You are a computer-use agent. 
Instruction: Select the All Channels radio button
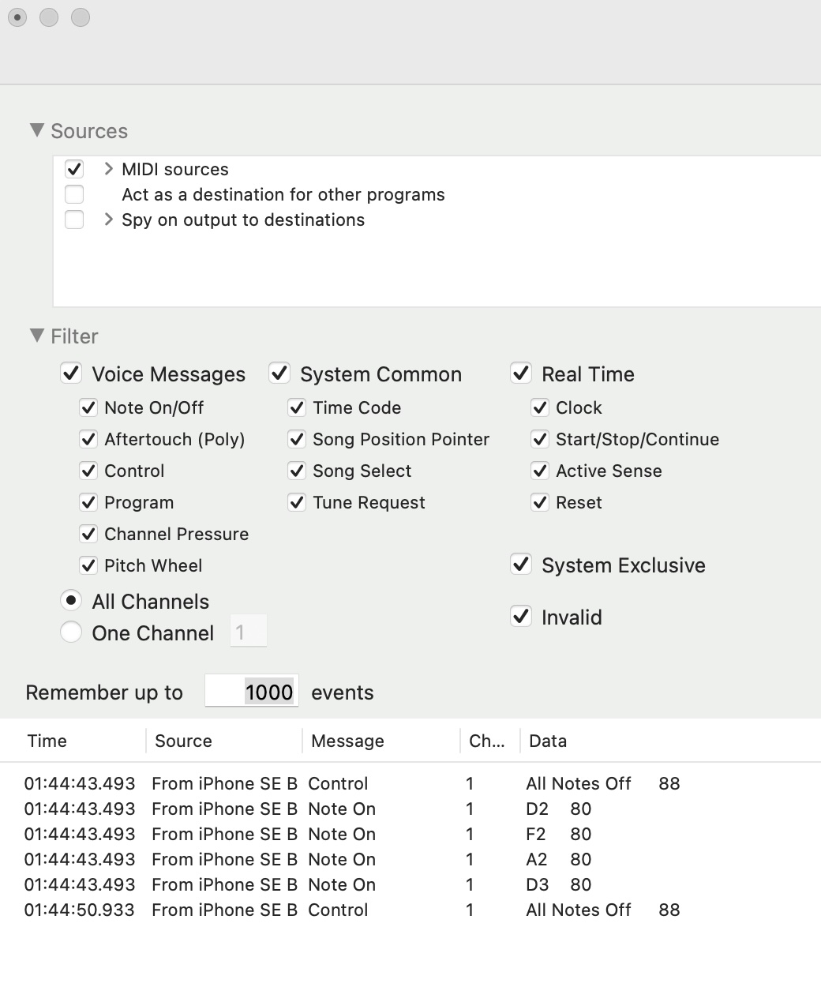coord(71,601)
